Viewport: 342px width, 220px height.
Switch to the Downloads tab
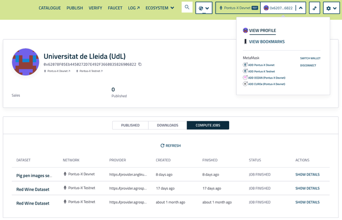pos(167,125)
